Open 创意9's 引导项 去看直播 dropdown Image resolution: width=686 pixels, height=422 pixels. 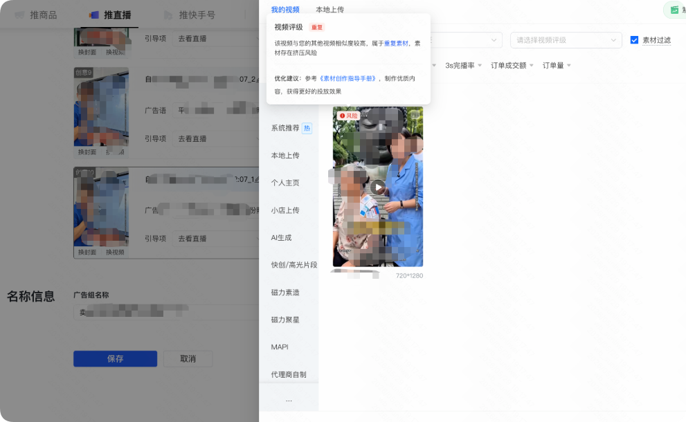[216, 138]
